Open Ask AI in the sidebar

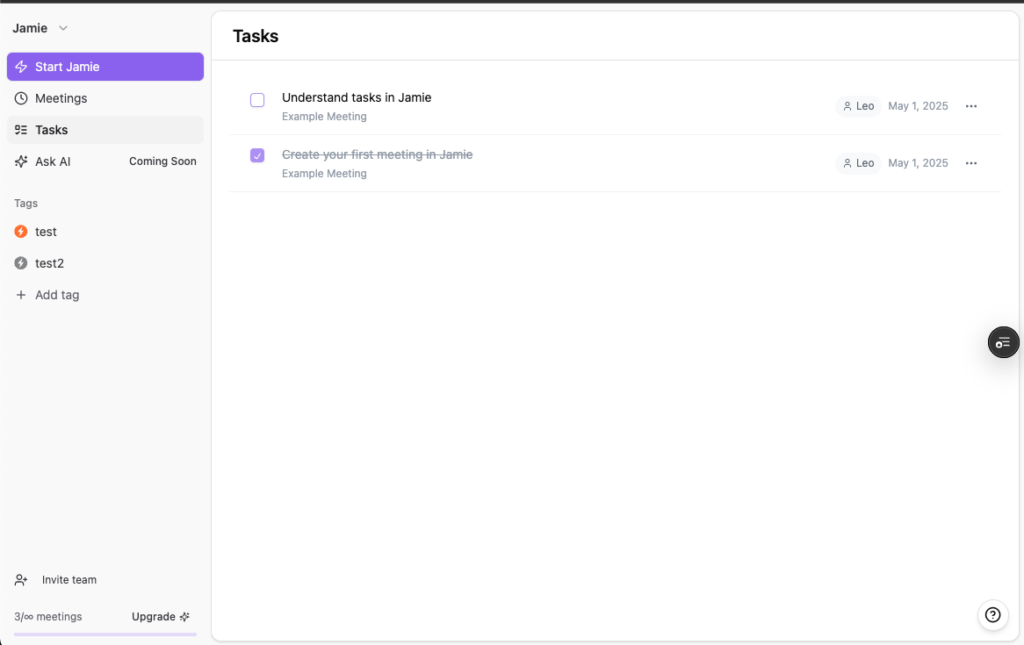(x=105, y=161)
